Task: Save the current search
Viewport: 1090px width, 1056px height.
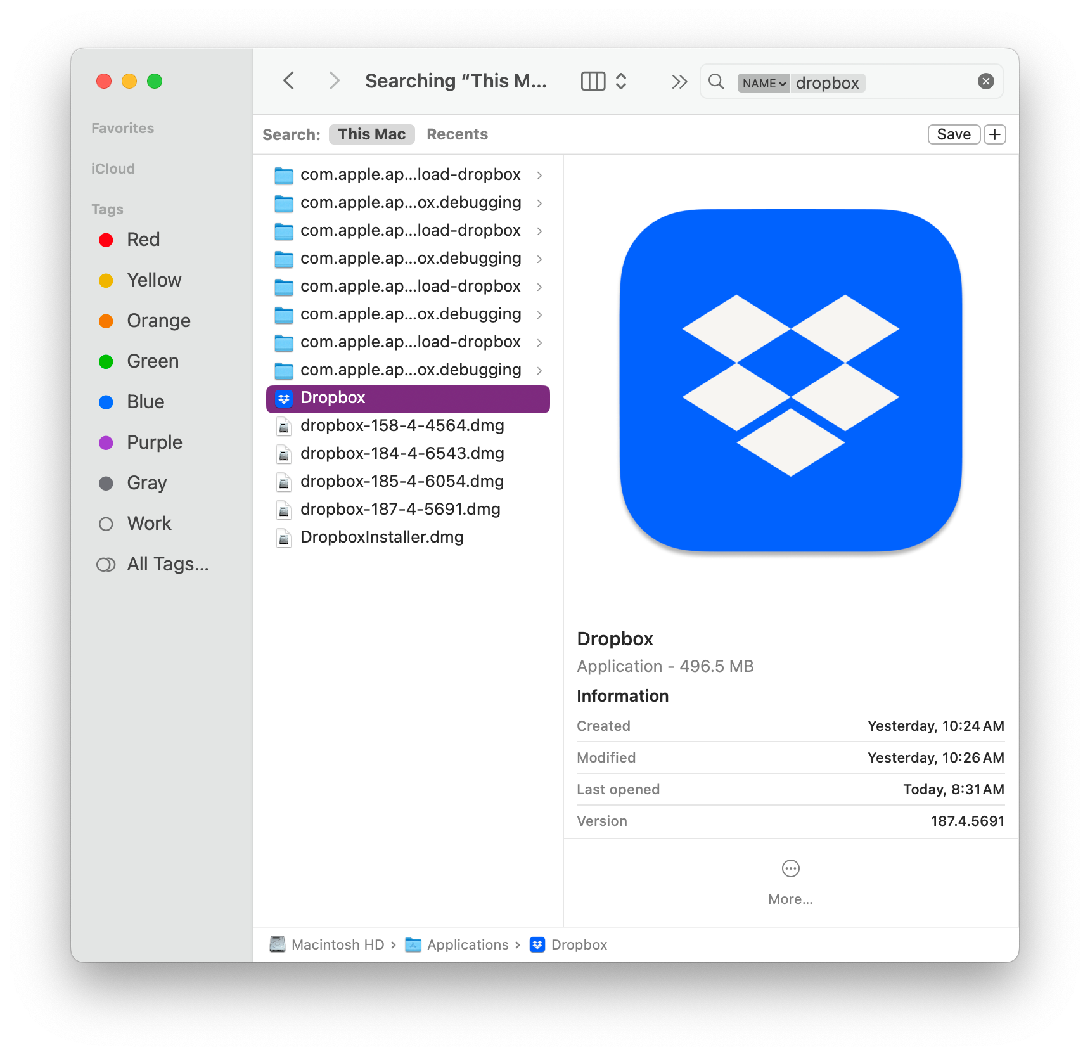Action: (954, 134)
